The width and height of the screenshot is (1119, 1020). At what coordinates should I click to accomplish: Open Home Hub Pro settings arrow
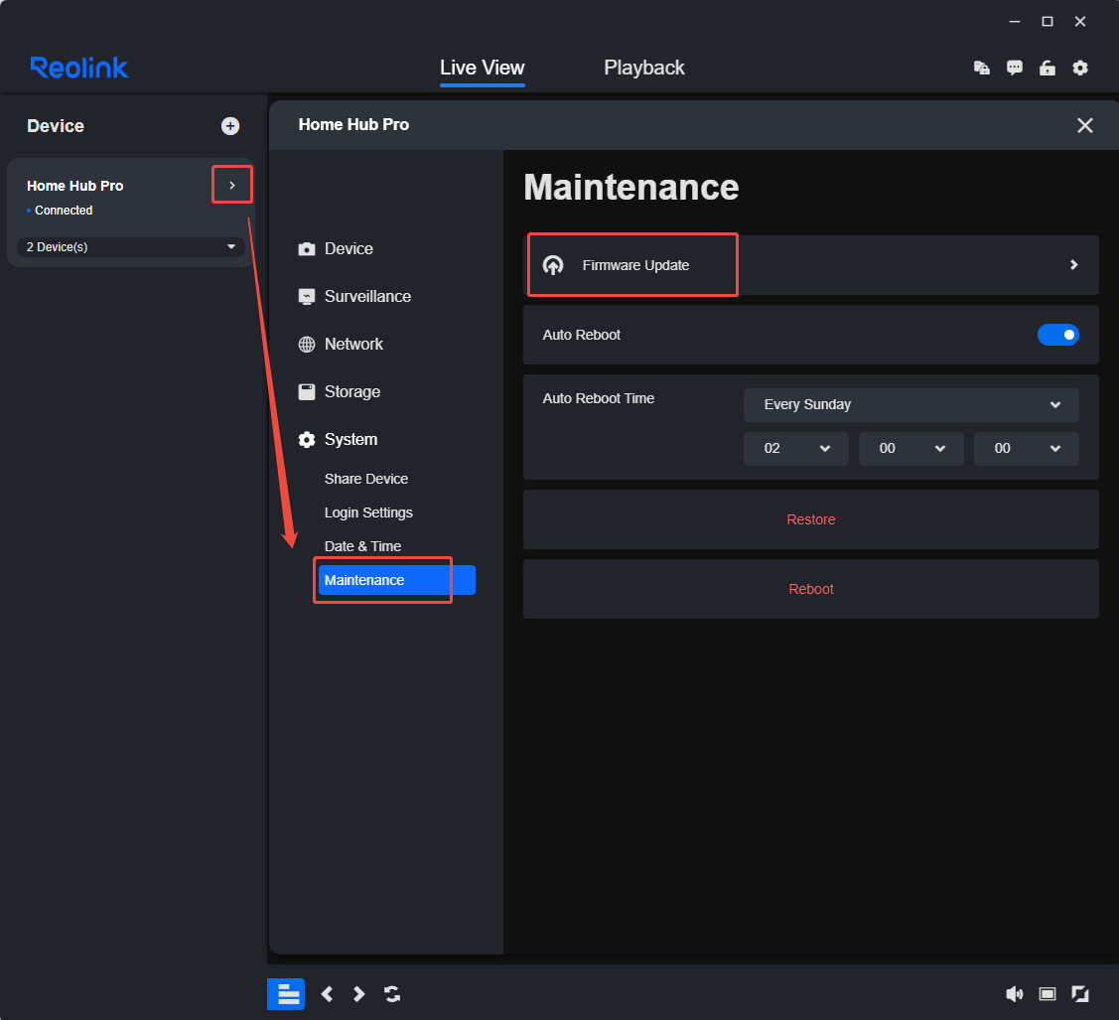(232, 185)
